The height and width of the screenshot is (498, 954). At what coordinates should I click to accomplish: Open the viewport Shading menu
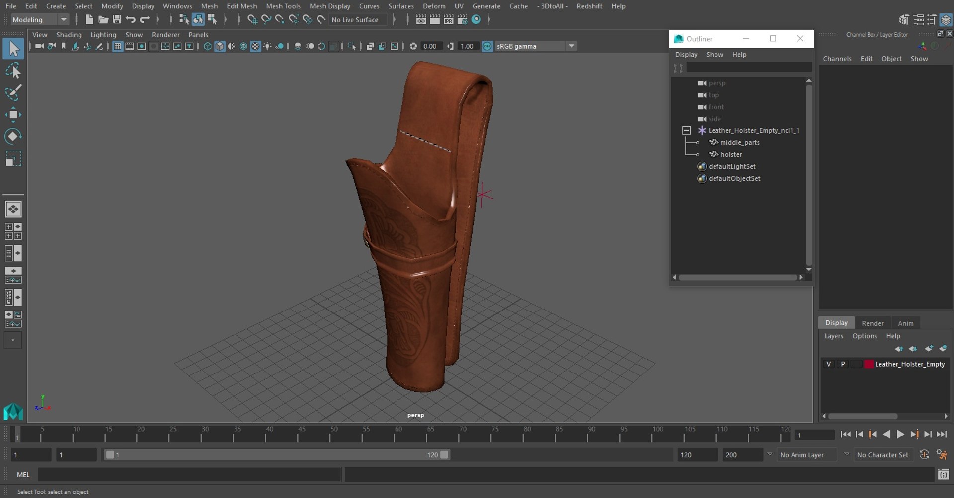pyautogui.click(x=69, y=35)
